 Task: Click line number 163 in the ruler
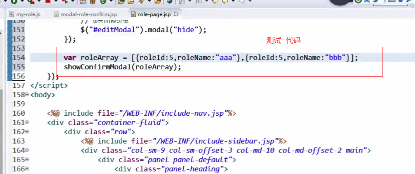click(19, 141)
